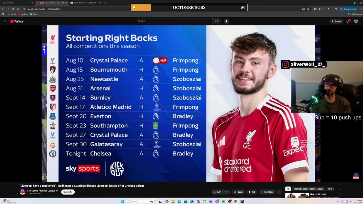Open Epic Games launcher from taskbar
This screenshot has width=363, height=204.
(242, 201)
